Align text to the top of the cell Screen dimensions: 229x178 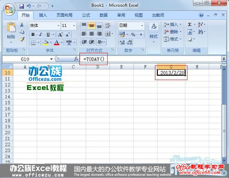point(84,26)
